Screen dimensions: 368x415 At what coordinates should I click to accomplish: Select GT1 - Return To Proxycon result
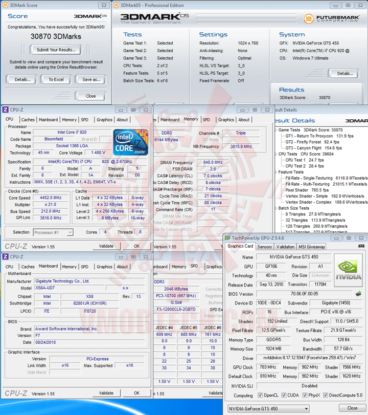coord(319,136)
